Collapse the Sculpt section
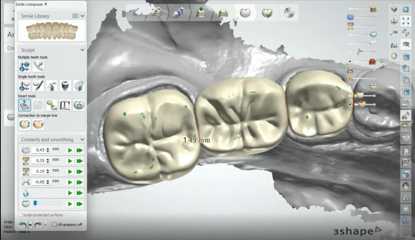This screenshot has width=415, height=240. (82, 50)
